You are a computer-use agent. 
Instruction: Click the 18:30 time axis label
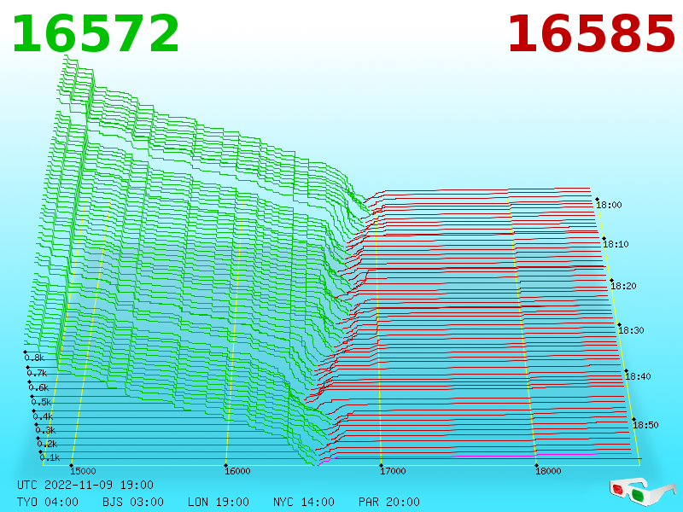[x=631, y=330]
